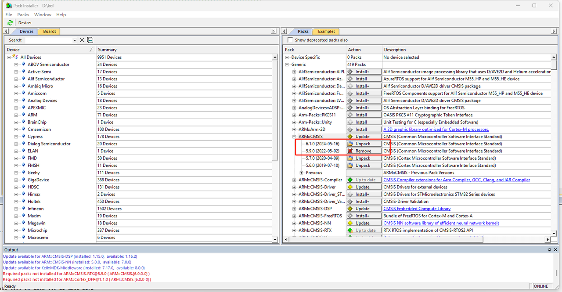Click Remove for CMSIS 5.9.0 version

(364, 151)
